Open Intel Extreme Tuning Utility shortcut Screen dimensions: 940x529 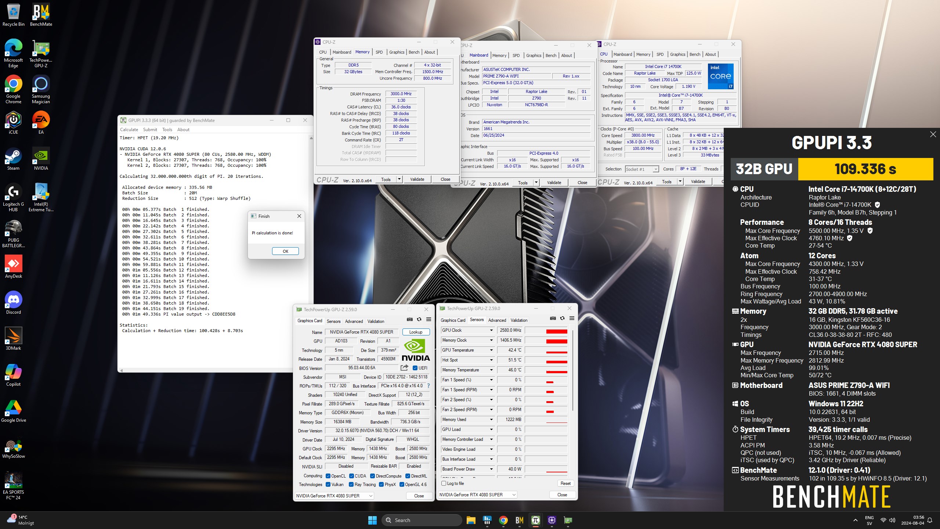(41, 198)
